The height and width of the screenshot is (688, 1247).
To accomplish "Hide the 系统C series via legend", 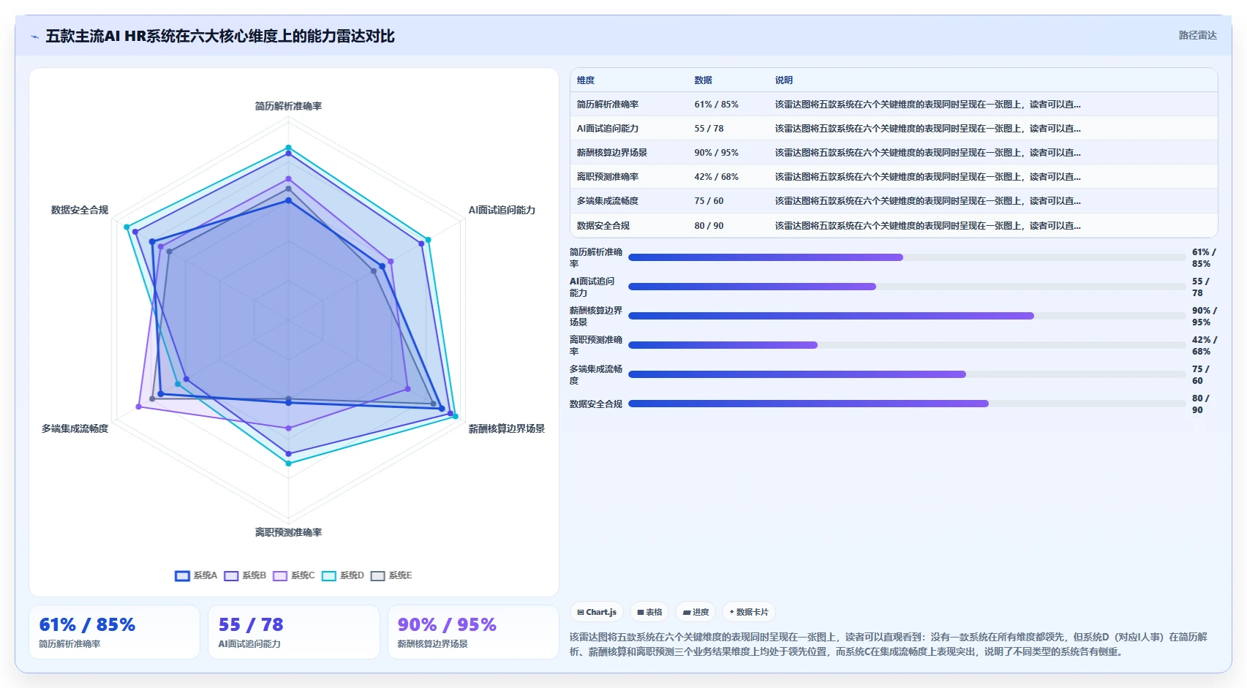I will tap(294, 576).
